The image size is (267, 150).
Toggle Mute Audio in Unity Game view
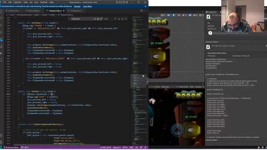point(184,87)
